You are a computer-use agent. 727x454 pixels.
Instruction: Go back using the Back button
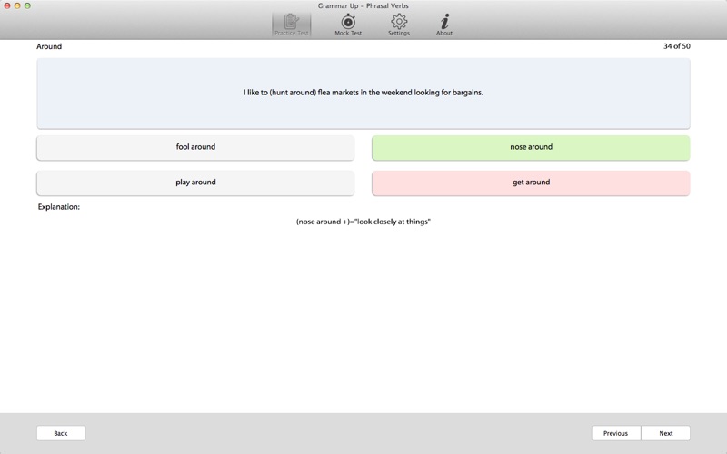pyautogui.click(x=61, y=433)
